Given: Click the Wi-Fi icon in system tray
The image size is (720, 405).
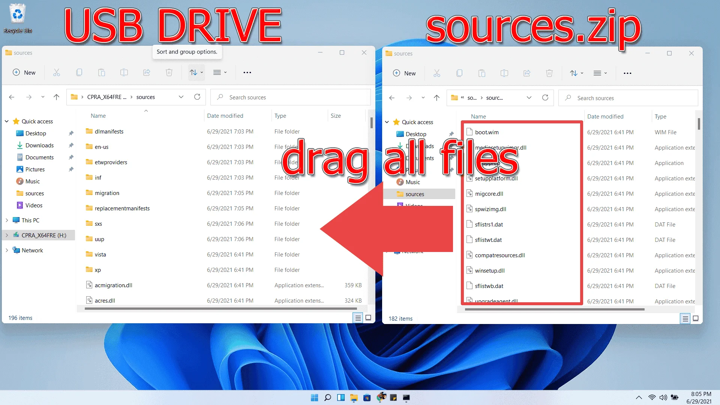Looking at the screenshot, I should [652, 397].
